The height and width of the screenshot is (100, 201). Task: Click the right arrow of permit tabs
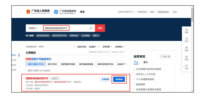click(127, 64)
